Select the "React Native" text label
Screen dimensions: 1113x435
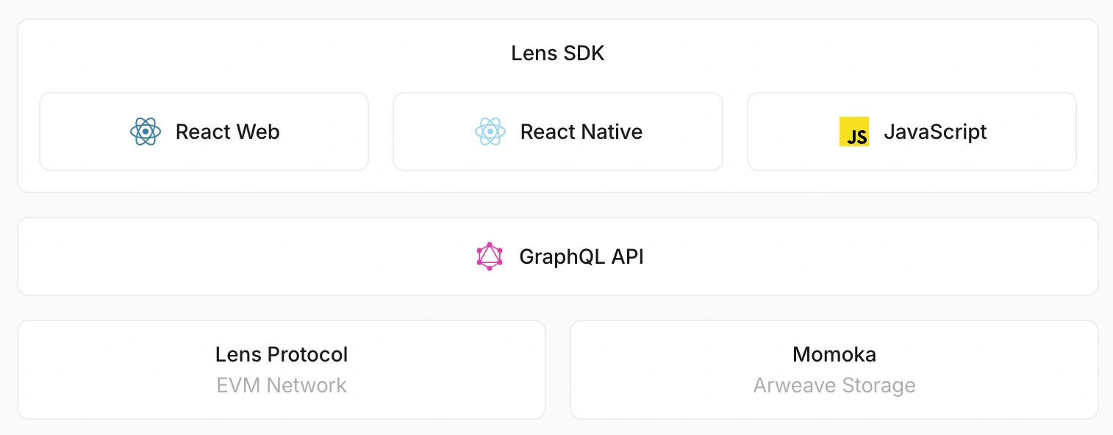(x=581, y=132)
